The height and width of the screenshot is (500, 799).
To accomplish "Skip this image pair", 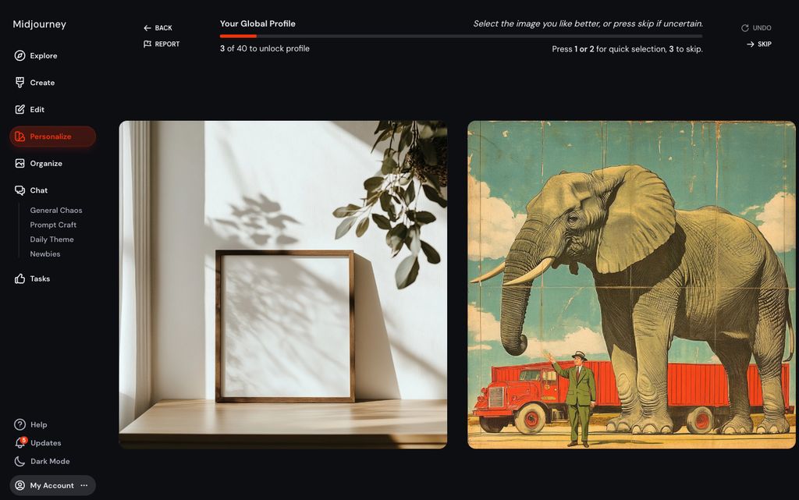I will 759,44.
